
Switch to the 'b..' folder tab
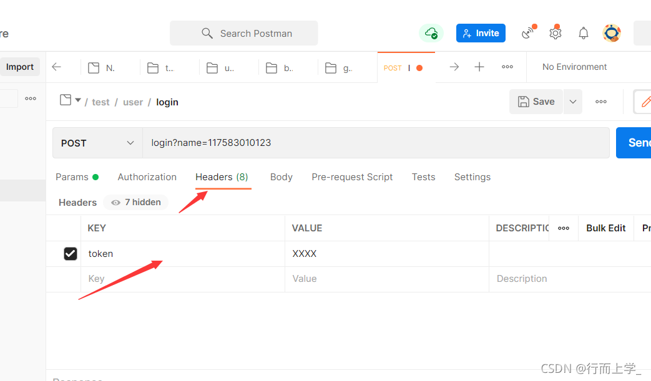click(280, 67)
